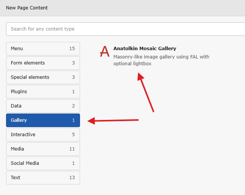Show the Special elements category
The height and width of the screenshot is (195, 245).
click(x=38, y=77)
